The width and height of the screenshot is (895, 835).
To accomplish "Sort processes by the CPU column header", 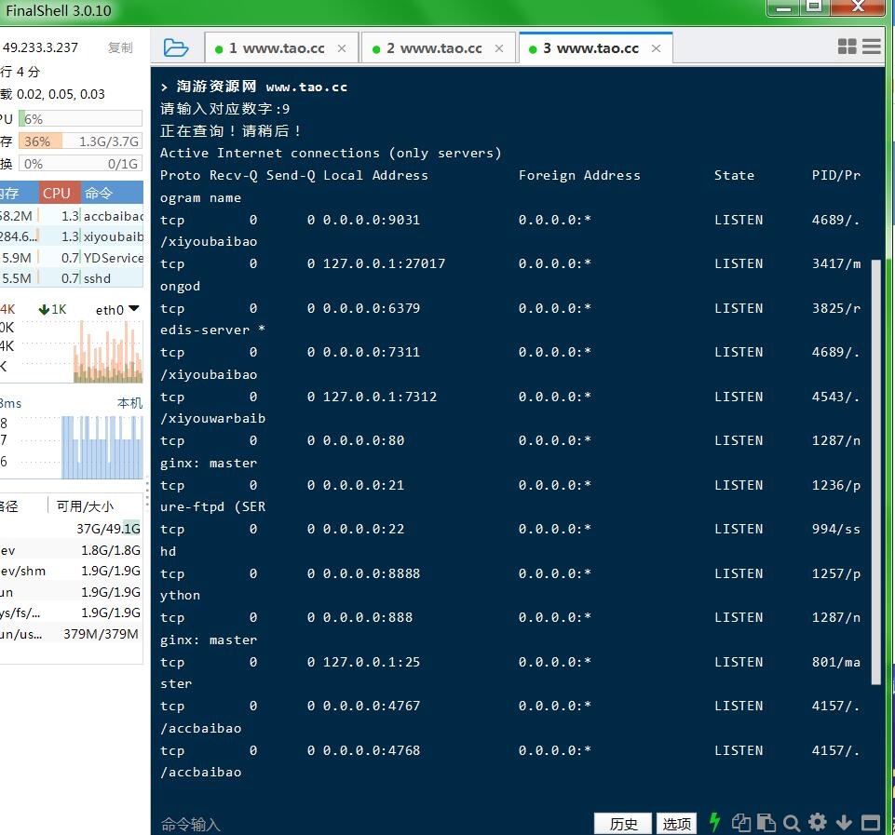I will click(x=57, y=194).
